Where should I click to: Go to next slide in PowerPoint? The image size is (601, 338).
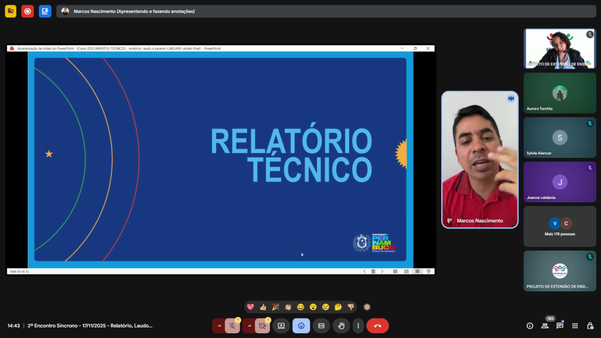coord(382,271)
